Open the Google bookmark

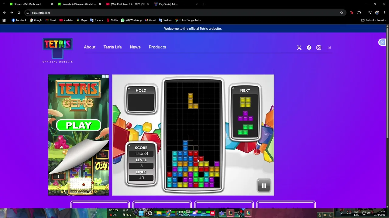pos(36,20)
